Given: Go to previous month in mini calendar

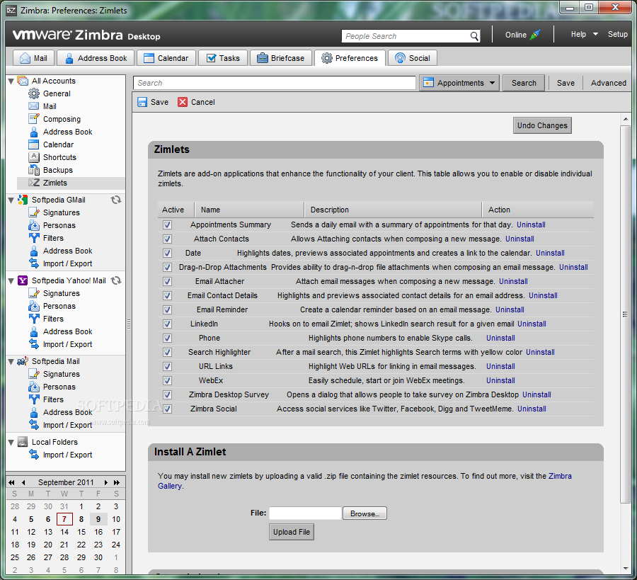Looking at the screenshot, I should tap(23, 482).
